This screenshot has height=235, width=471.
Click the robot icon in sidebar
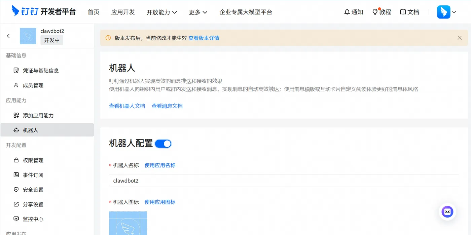pos(16,130)
